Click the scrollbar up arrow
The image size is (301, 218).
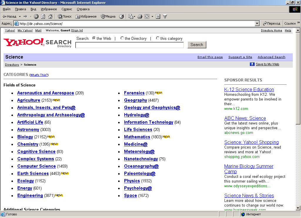tap(298, 30)
